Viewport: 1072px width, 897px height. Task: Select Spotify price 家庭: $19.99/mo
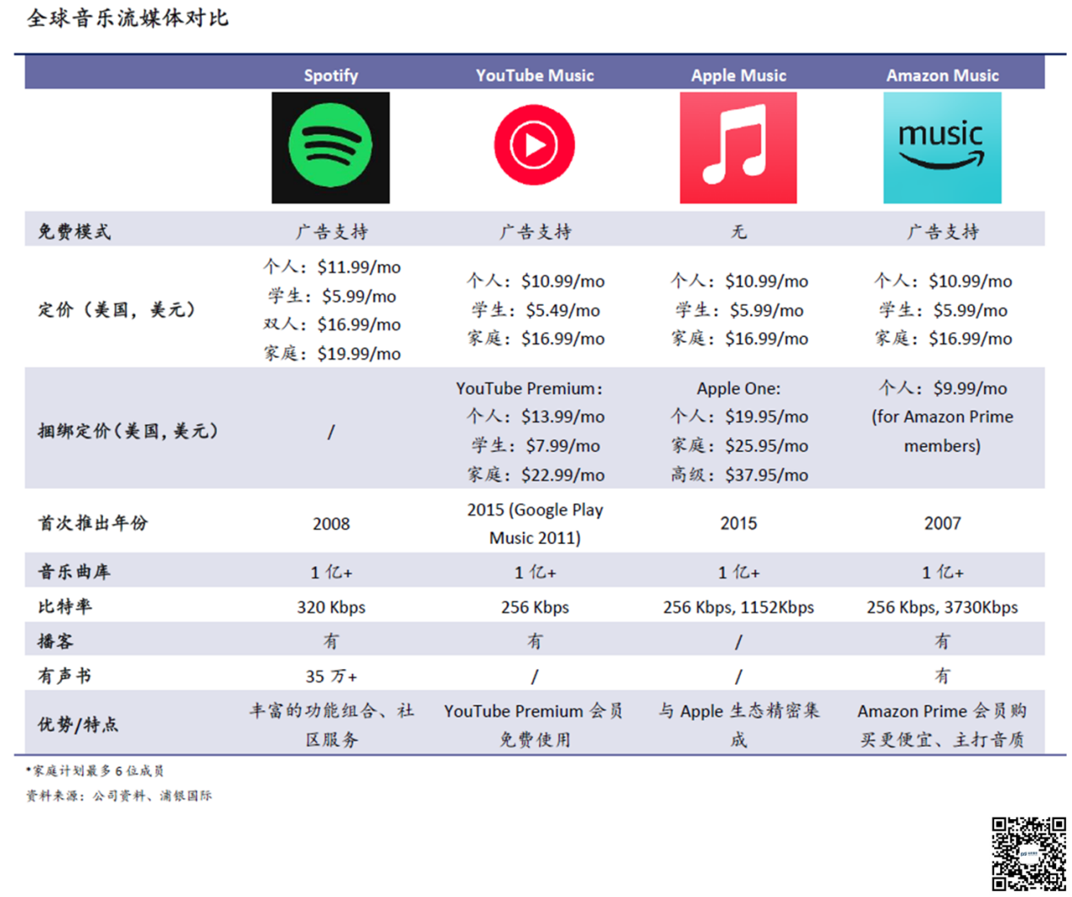pyautogui.click(x=332, y=353)
